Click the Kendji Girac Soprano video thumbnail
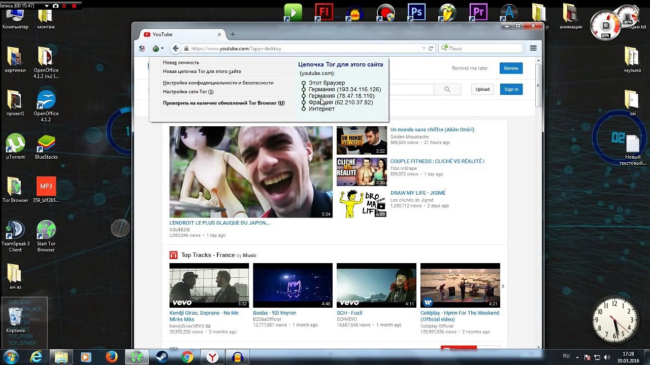650x365 pixels. pyautogui.click(x=209, y=285)
